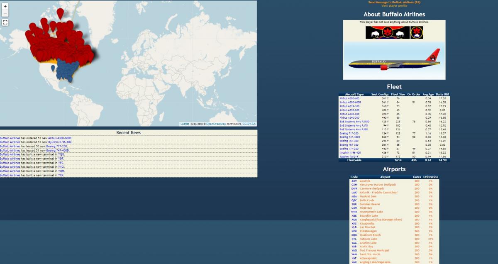Image resolution: width=498 pixels, height=264 pixels.
Task: Click Buffalo Airlines in the A300-600R order news row
Action: point(10,138)
